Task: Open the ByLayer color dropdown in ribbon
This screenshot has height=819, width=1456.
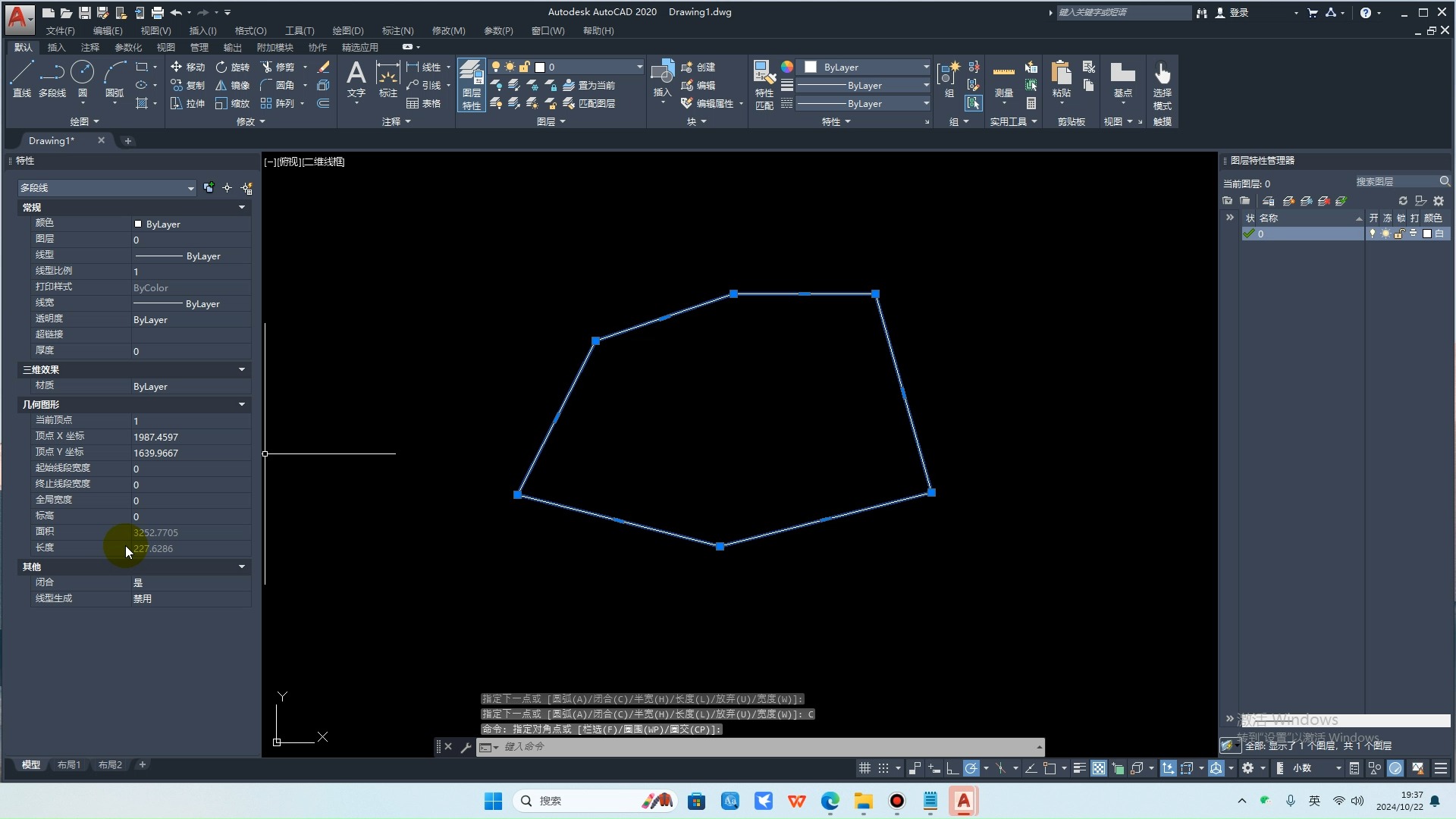Action: 926,67
